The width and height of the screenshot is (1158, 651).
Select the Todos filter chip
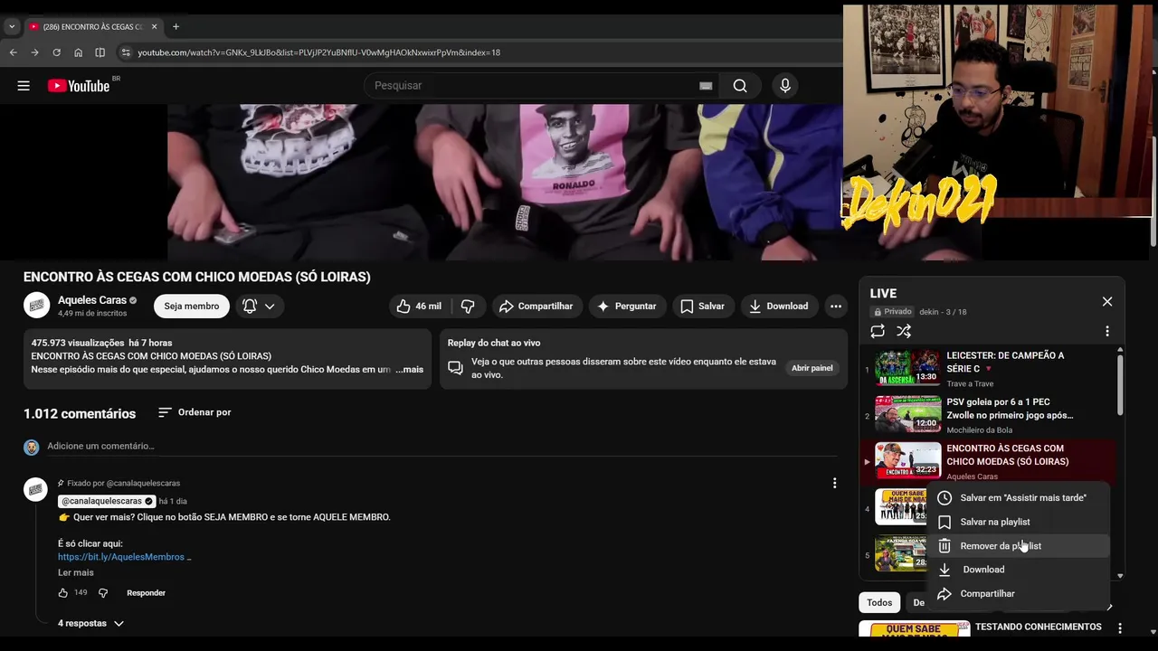coord(879,603)
